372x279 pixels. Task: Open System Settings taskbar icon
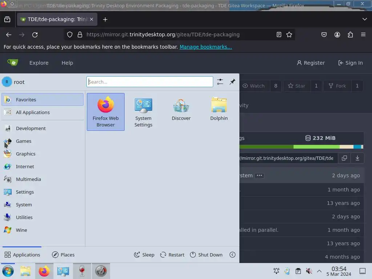(63, 271)
